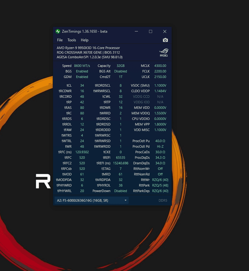Click the tWTRS label
Image resolution: width=249 pixels, height=271 pixels.
(67, 135)
